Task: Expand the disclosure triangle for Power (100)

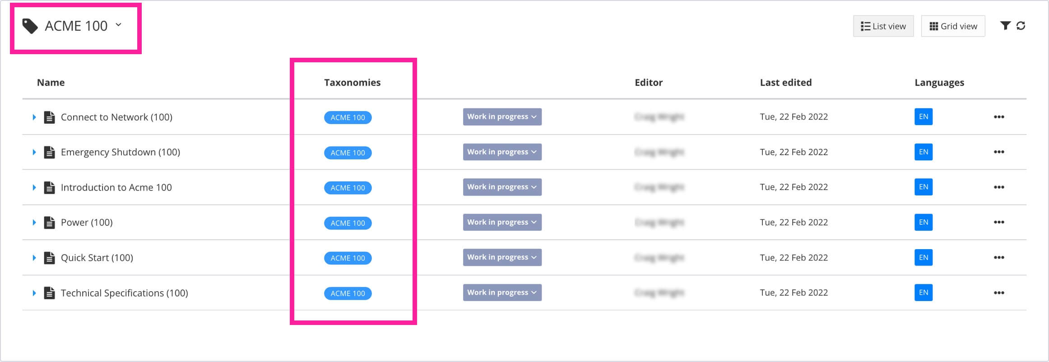Action: [x=35, y=222]
